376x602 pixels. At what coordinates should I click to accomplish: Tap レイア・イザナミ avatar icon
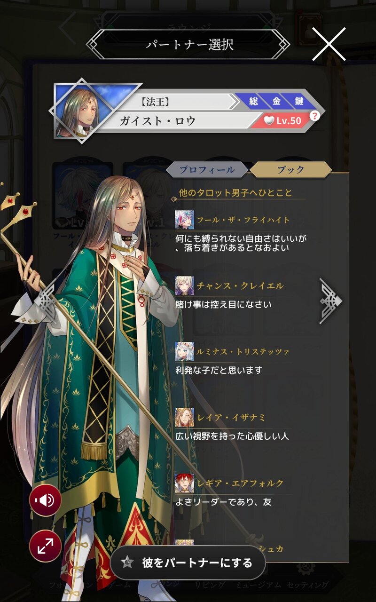(x=184, y=417)
